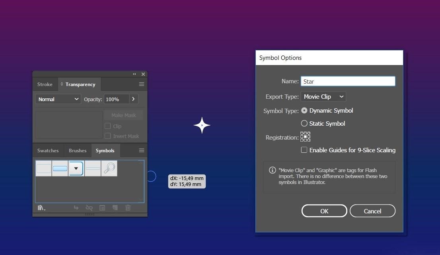
Task: Click the Delete Symbol trash icon
Action: 128,208
